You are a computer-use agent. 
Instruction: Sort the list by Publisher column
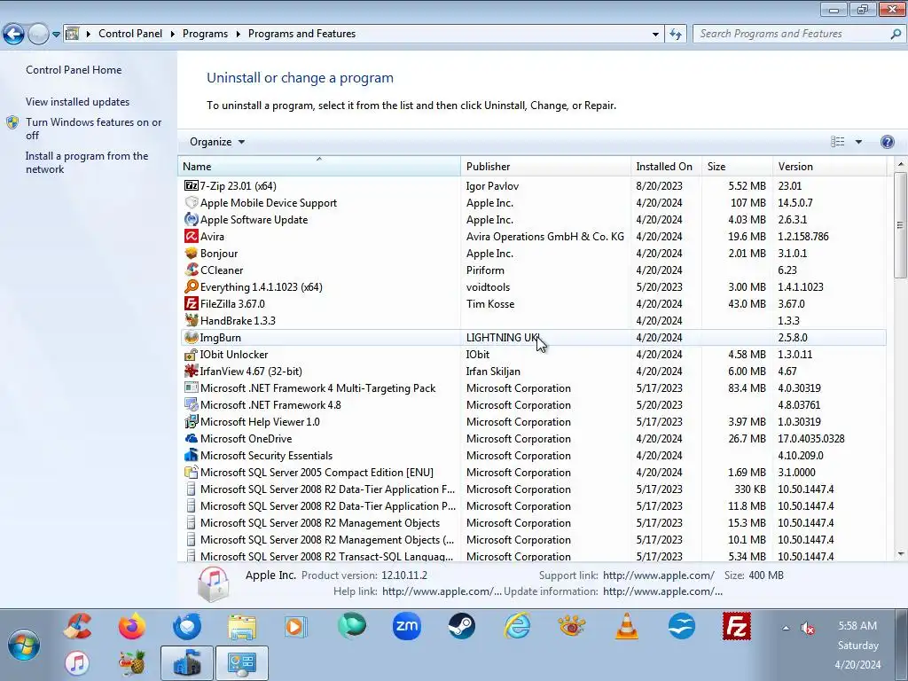(x=546, y=166)
